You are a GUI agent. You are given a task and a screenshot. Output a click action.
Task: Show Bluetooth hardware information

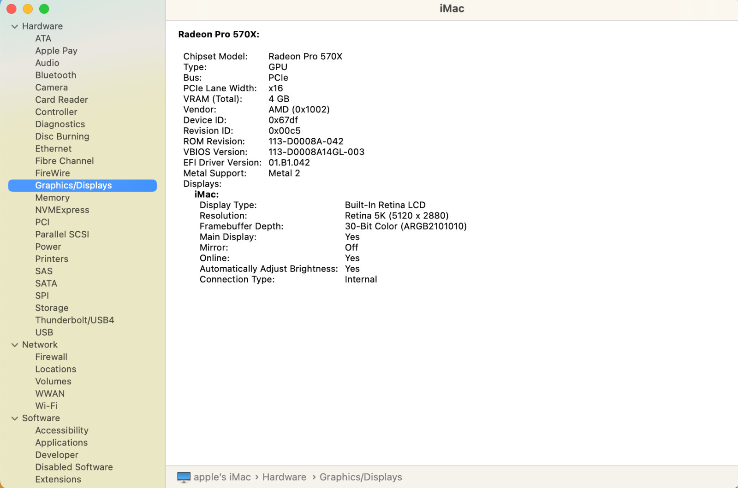(x=56, y=75)
